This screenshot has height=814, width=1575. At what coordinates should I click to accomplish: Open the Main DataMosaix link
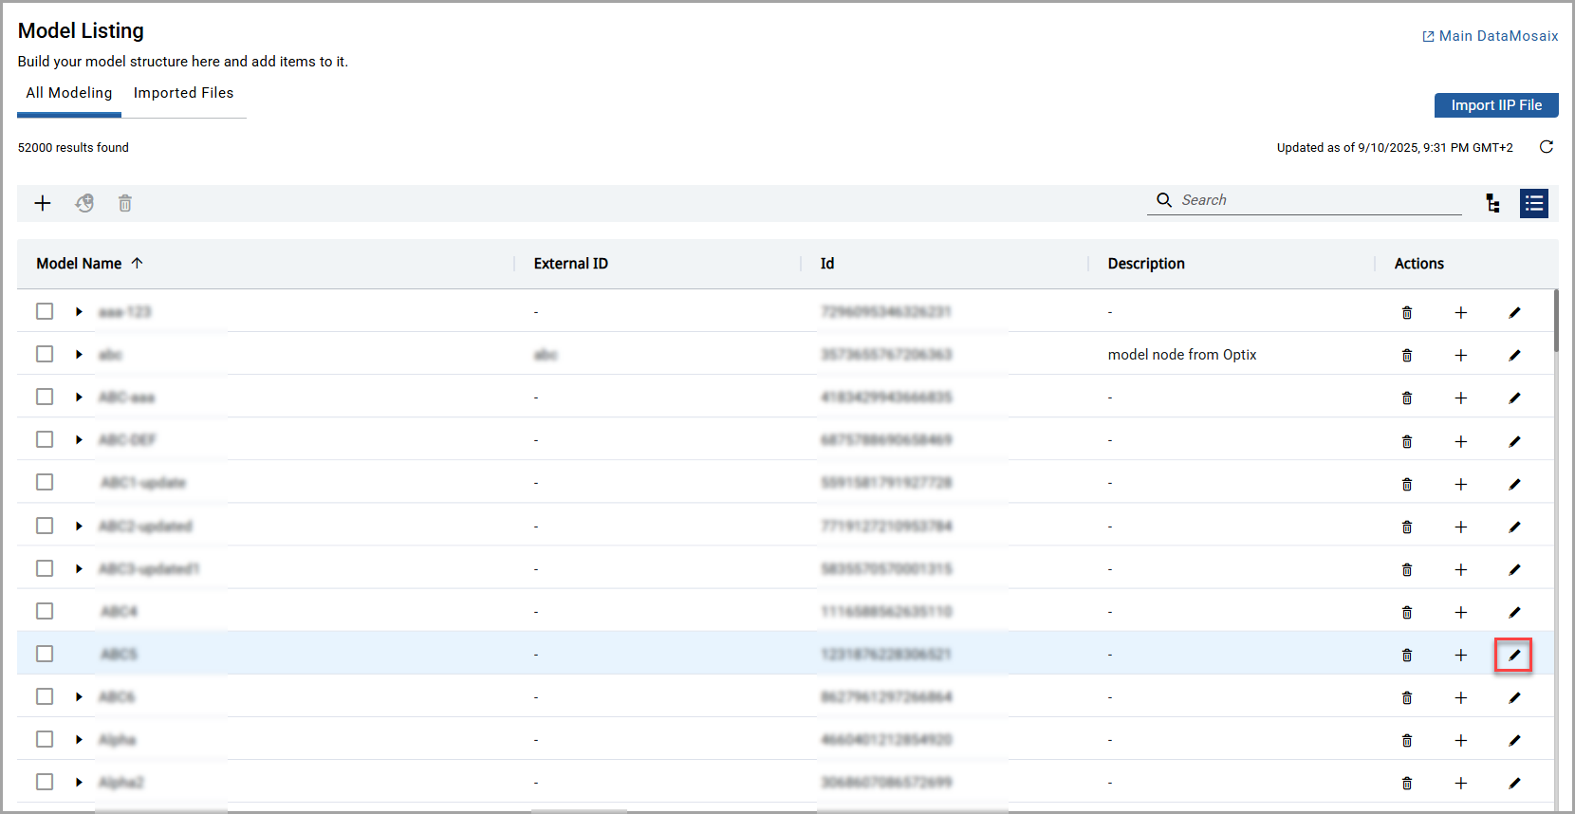tap(1490, 36)
